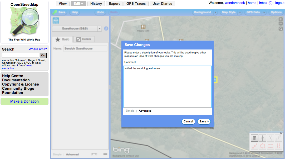
Task: Expand the GPS Data dropdown arrow
Action: (264, 12)
